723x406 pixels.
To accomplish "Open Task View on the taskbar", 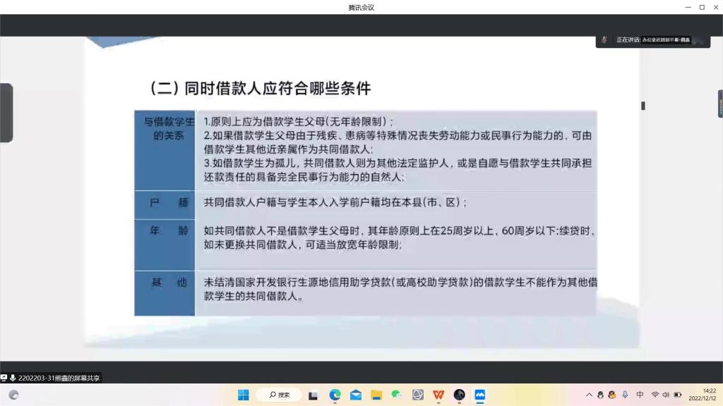I will point(313,395).
